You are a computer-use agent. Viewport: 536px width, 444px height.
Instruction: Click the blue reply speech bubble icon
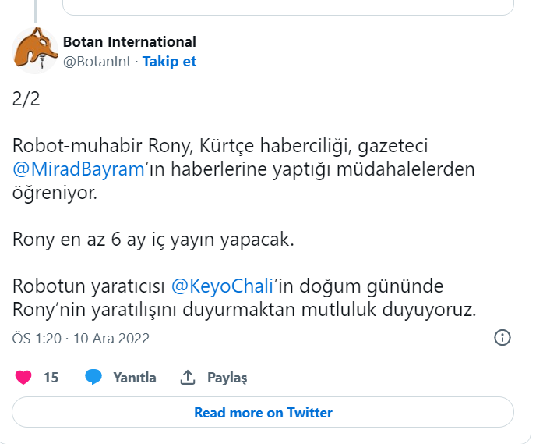point(94,378)
